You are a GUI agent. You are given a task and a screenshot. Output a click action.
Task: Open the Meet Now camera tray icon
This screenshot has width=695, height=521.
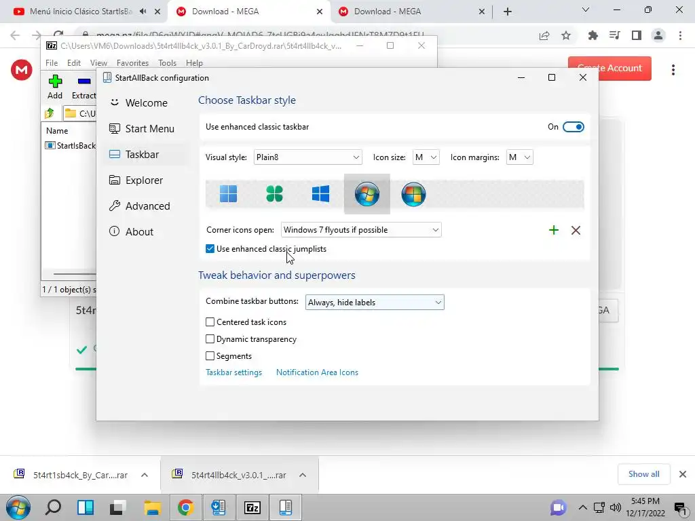(x=558, y=507)
